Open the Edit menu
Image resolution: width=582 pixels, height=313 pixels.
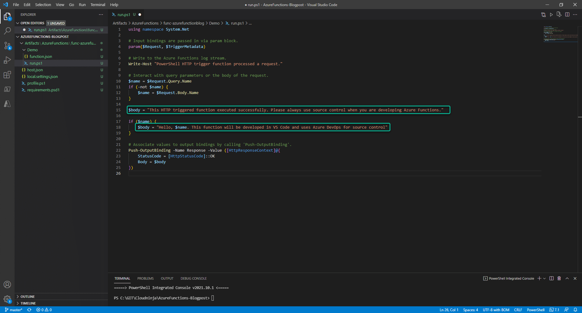(27, 5)
